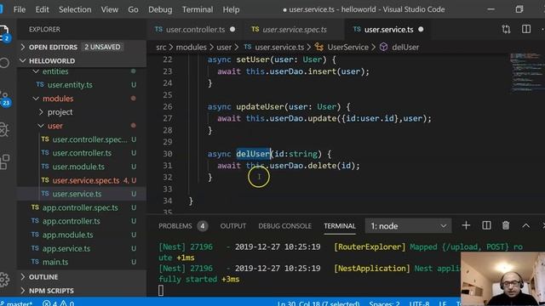Open the Help menu
The image size is (545, 306).
231,9
